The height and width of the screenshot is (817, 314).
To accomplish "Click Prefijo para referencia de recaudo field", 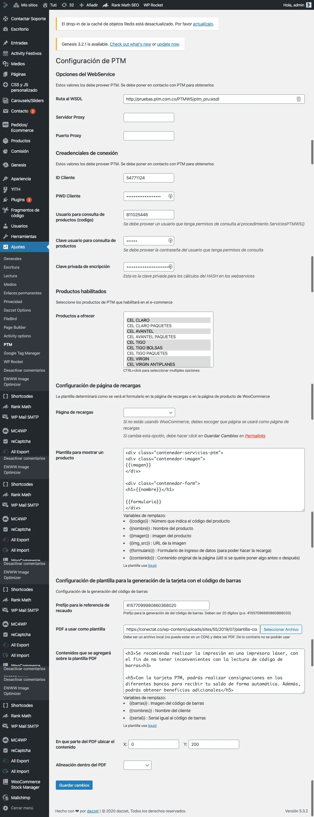I will click(x=167, y=606).
